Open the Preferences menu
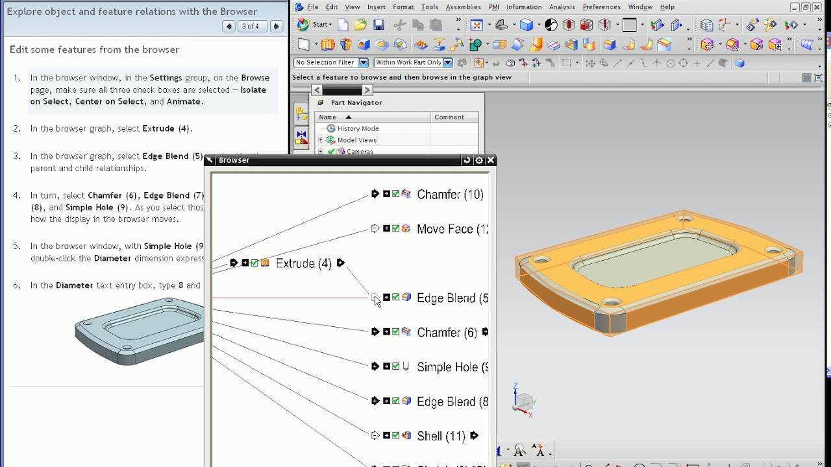This screenshot has height=467, width=831. click(601, 7)
